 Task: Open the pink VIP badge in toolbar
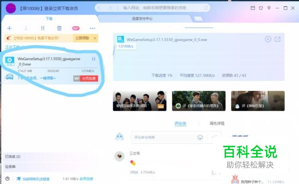[x=76, y=28]
